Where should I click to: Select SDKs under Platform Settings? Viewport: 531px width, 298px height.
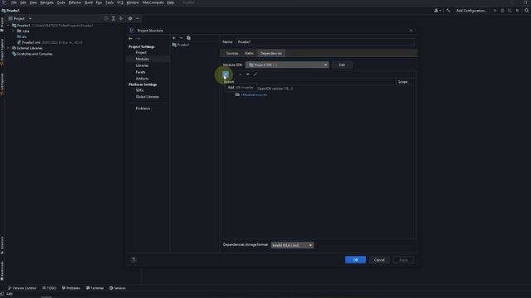[x=139, y=90]
